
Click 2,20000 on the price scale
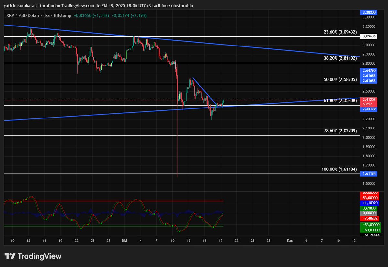click(x=369, y=119)
